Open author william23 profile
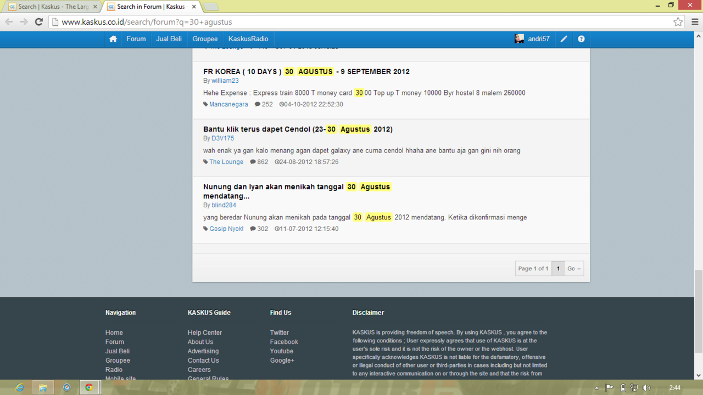The image size is (703, 395). pyautogui.click(x=225, y=81)
